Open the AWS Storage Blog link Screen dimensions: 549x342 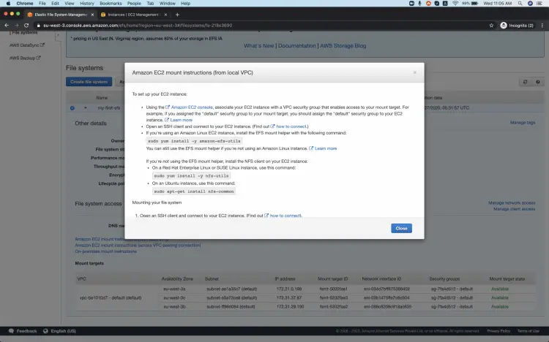[343, 46]
